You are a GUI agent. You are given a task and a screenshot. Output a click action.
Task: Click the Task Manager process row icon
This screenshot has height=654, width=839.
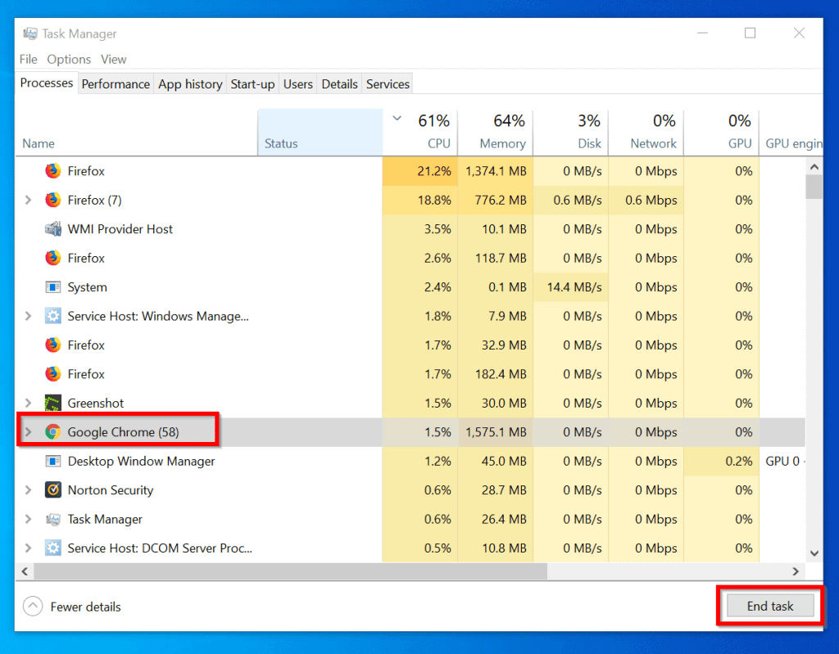(x=52, y=519)
